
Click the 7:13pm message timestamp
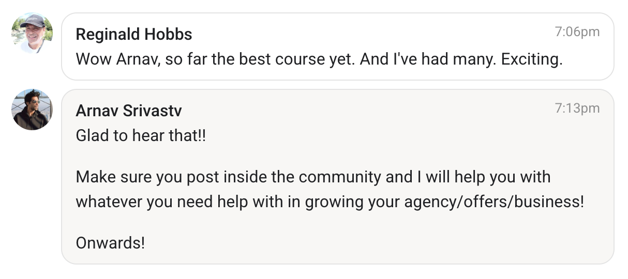577,109
